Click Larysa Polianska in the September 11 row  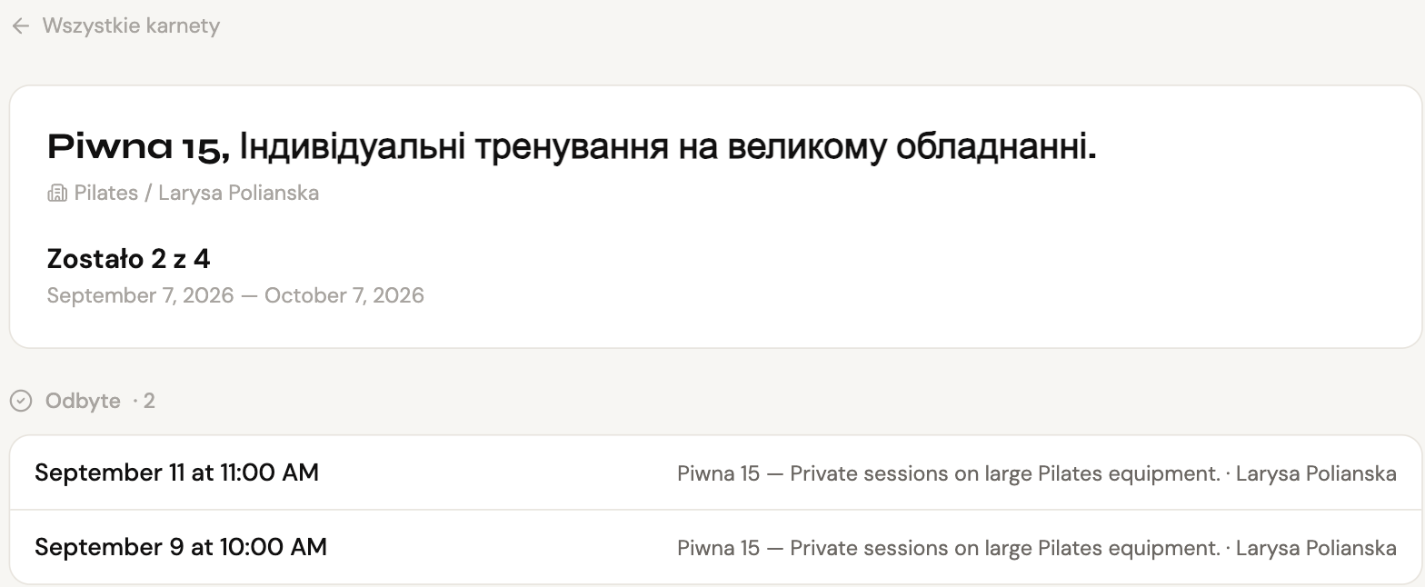[x=1316, y=474]
